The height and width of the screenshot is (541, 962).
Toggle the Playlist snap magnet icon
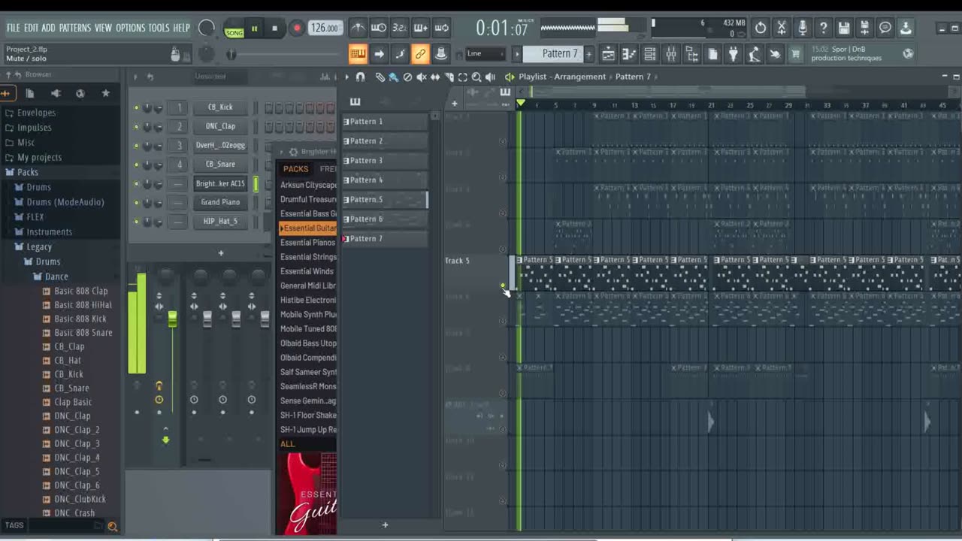360,77
